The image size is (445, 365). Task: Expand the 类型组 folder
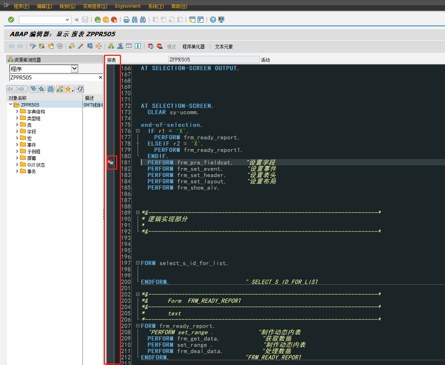pyautogui.click(x=17, y=118)
